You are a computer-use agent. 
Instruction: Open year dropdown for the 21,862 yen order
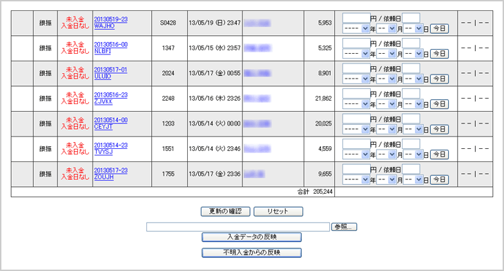click(x=356, y=104)
